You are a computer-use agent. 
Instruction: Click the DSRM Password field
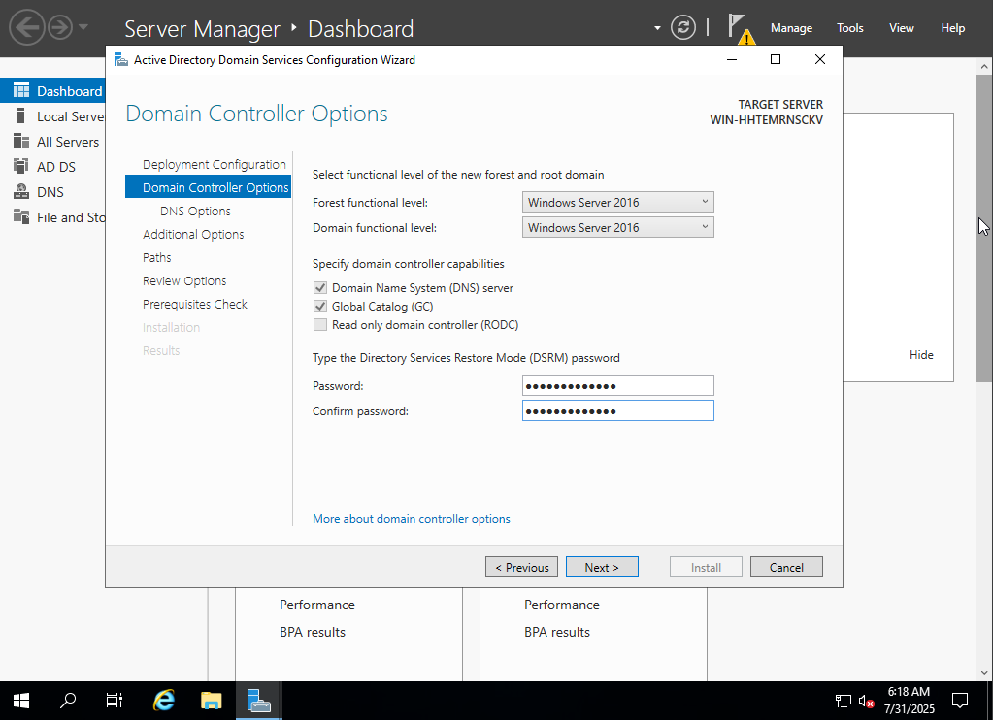click(x=617, y=386)
